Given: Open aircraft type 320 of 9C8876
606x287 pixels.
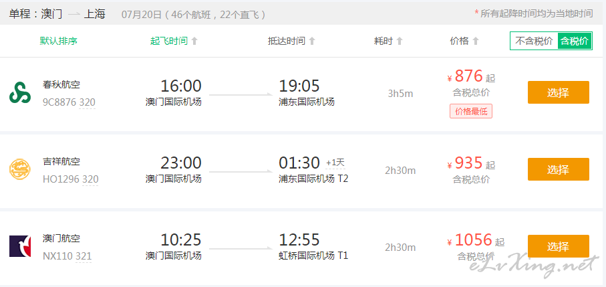Looking at the screenshot, I should (x=88, y=102).
